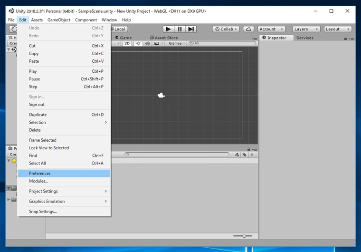Switch to the Services tab
361x252 pixels.
pyautogui.click(x=305, y=38)
